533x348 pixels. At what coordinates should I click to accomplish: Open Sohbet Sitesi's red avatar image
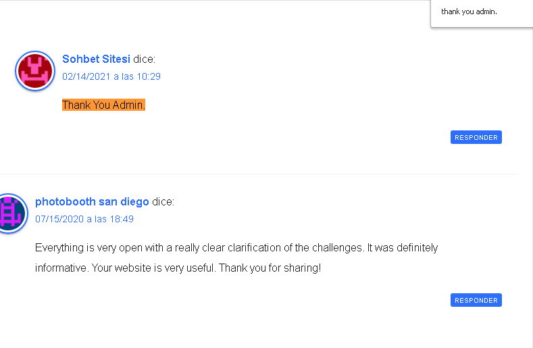click(35, 71)
